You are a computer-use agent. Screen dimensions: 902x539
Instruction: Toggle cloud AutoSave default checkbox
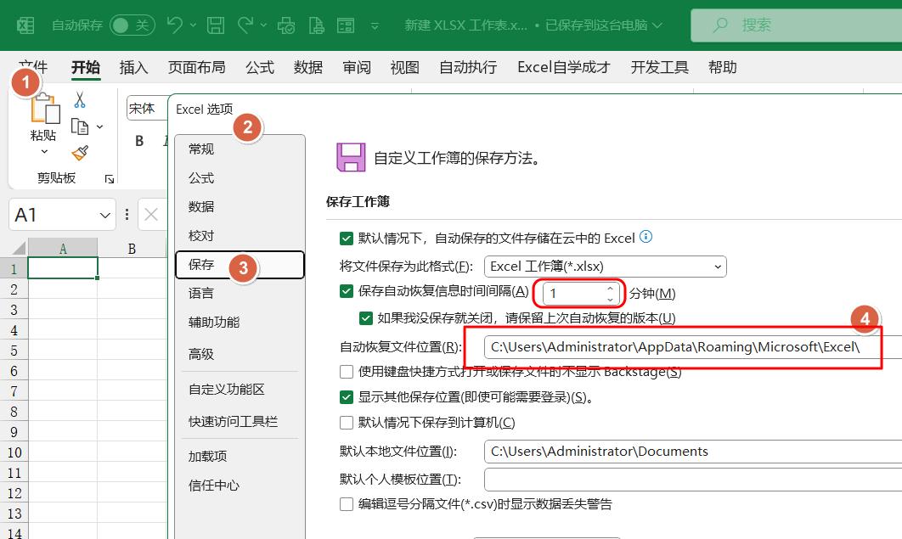click(x=347, y=238)
